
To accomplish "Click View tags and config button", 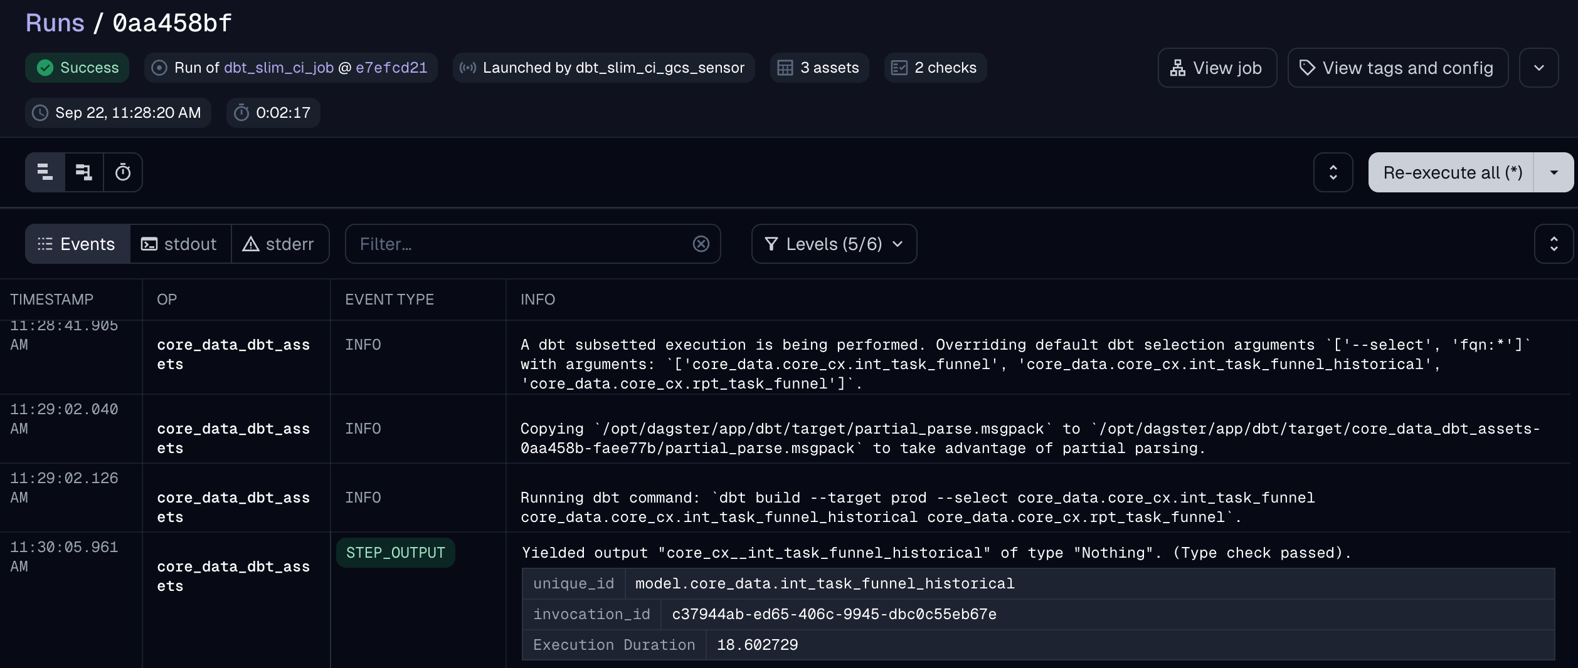I will [x=1397, y=68].
